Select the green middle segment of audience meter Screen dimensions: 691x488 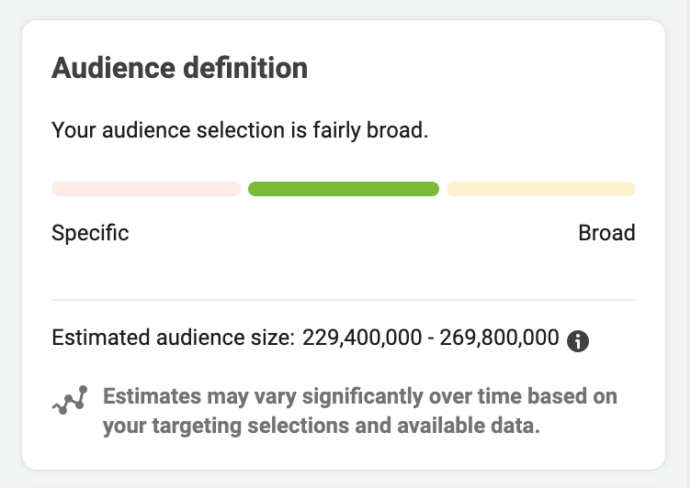(x=344, y=189)
